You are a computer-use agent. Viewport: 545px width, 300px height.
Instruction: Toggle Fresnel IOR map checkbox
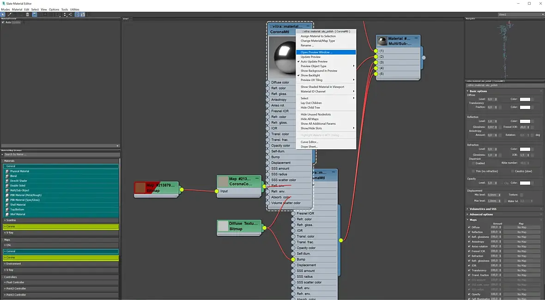point(469,251)
